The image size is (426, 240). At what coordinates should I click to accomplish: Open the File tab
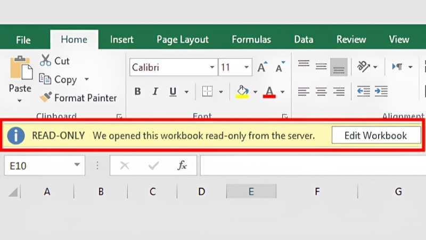[x=23, y=40]
